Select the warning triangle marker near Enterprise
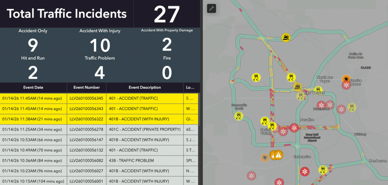Viewport: 388px width, 185px height. tap(278, 155)
